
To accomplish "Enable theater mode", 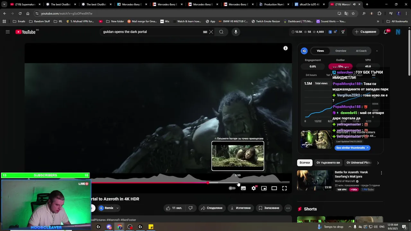I will [274, 188].
